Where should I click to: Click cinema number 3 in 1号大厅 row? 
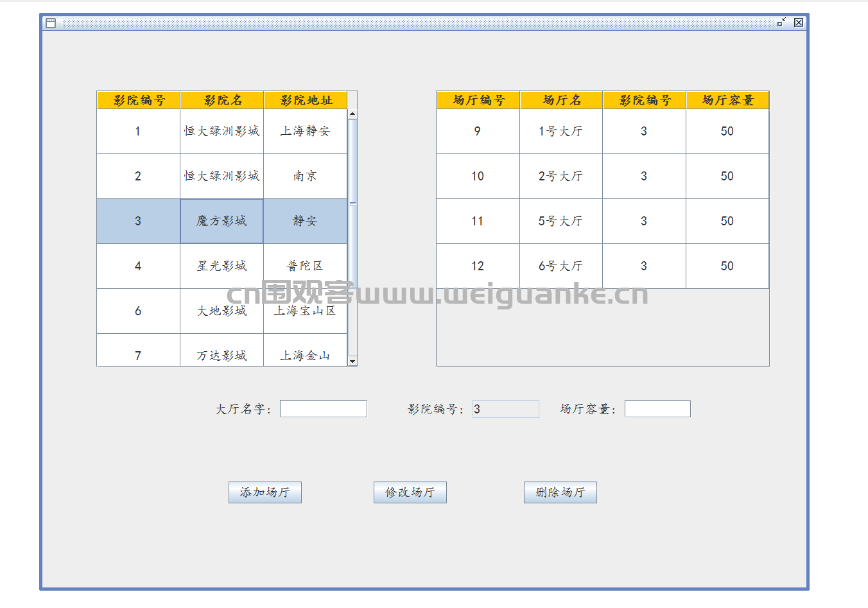pos(645,132)
